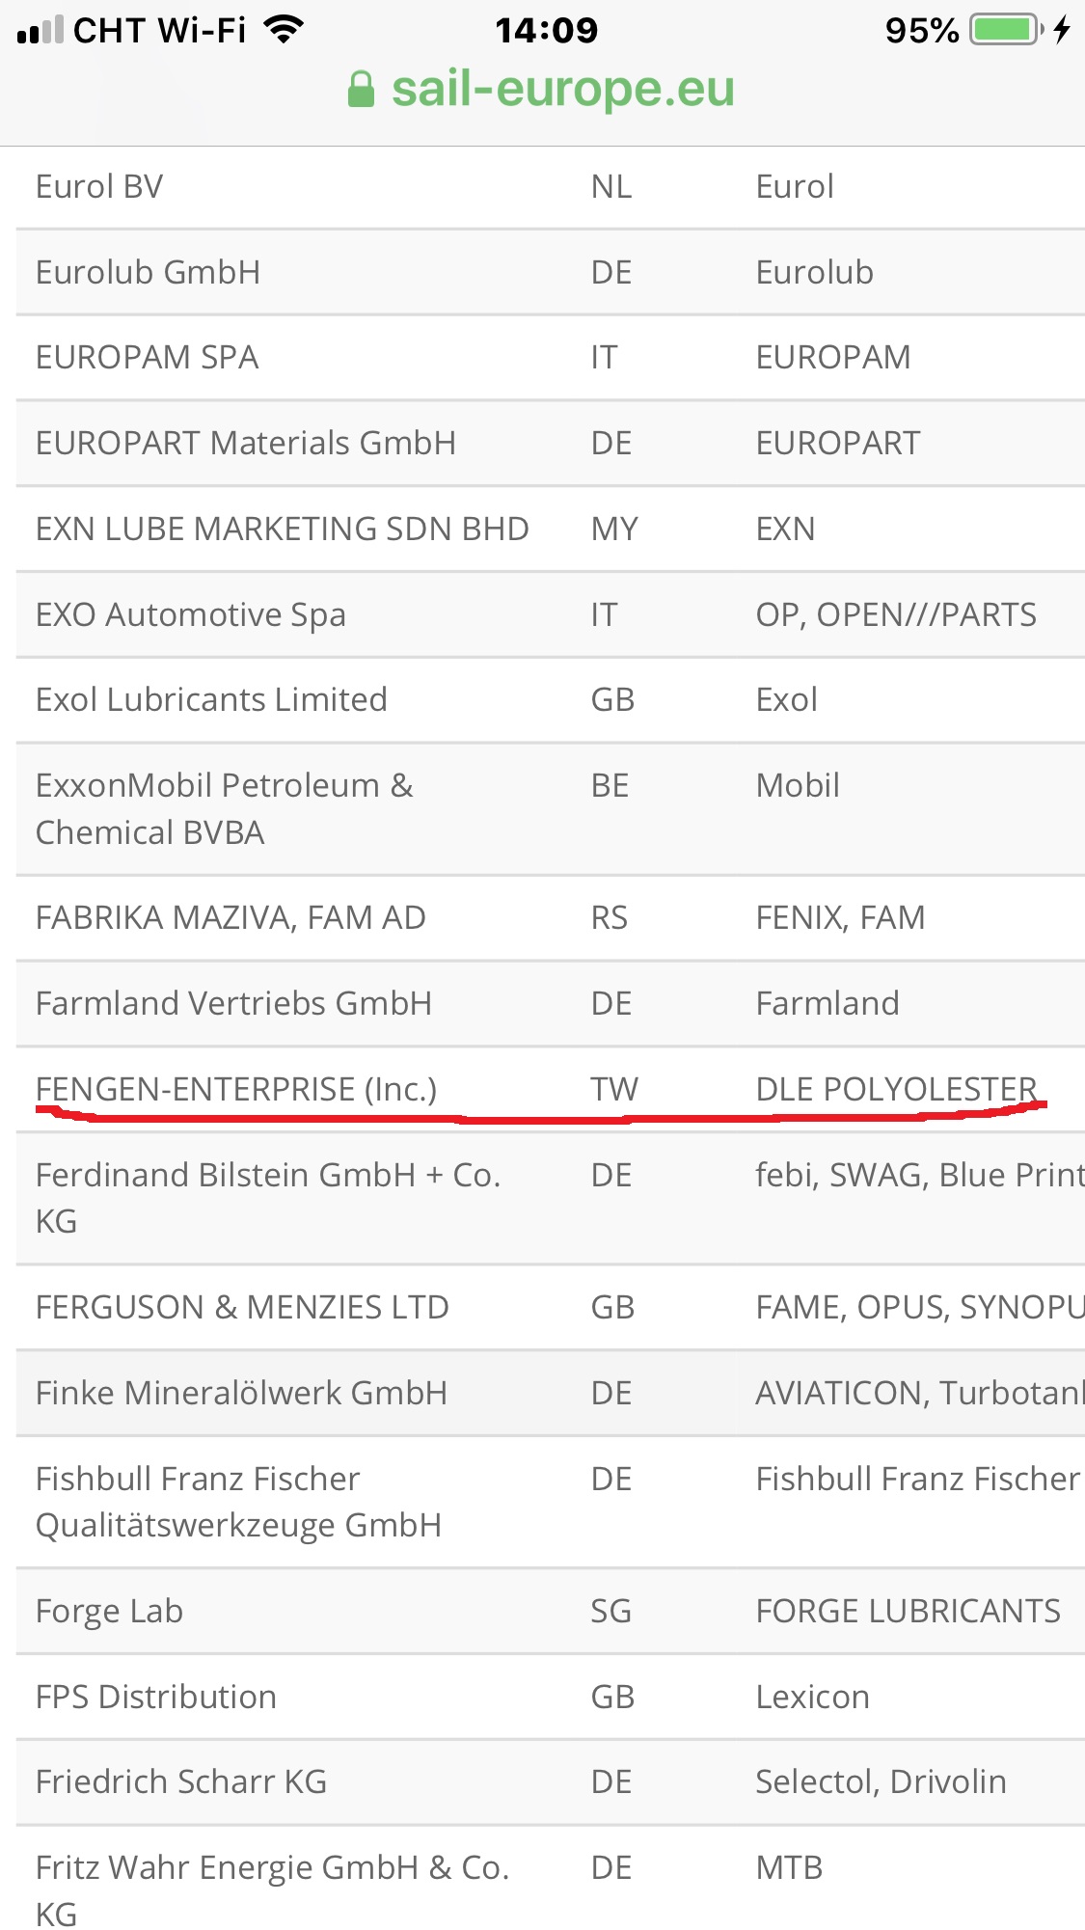Tap the Mobil brand name cell
Image resolution: width=1085 pixels, height=1930 pixels.
[798, 786]
